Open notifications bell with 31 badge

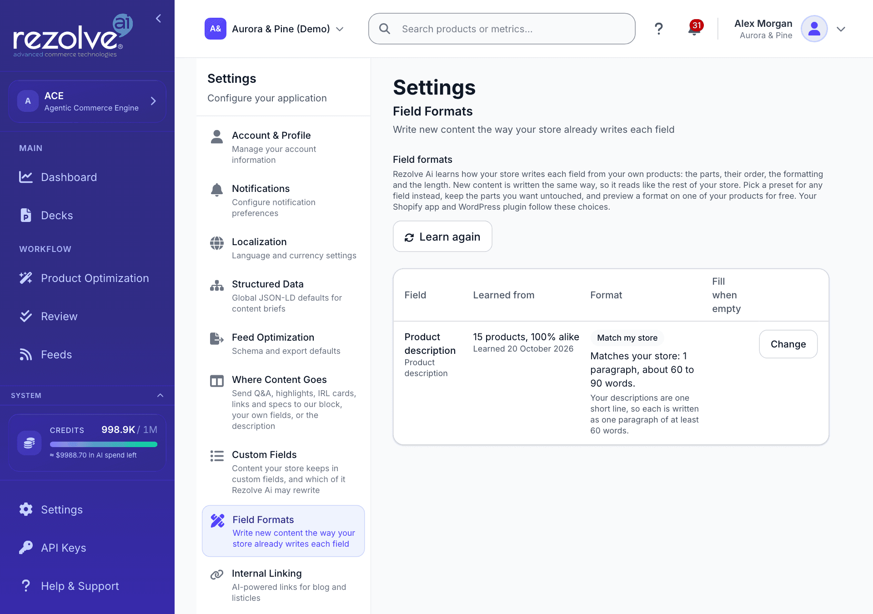click(x=694, y=29)
